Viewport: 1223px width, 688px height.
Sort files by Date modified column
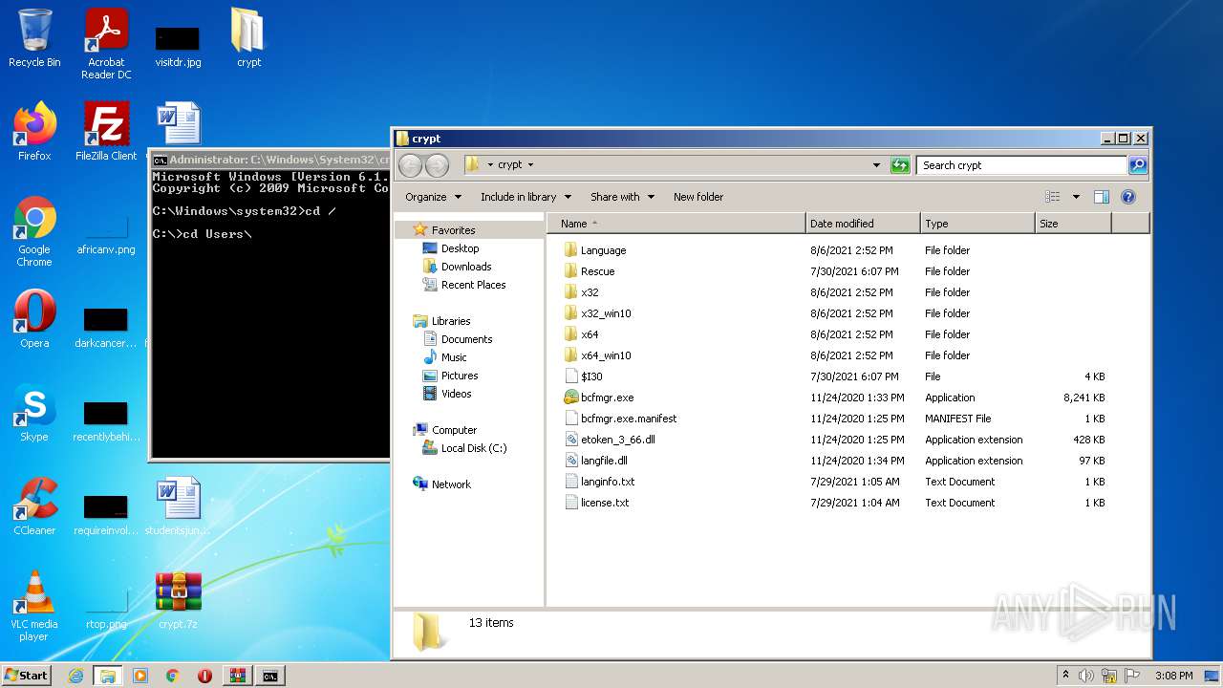864,224
